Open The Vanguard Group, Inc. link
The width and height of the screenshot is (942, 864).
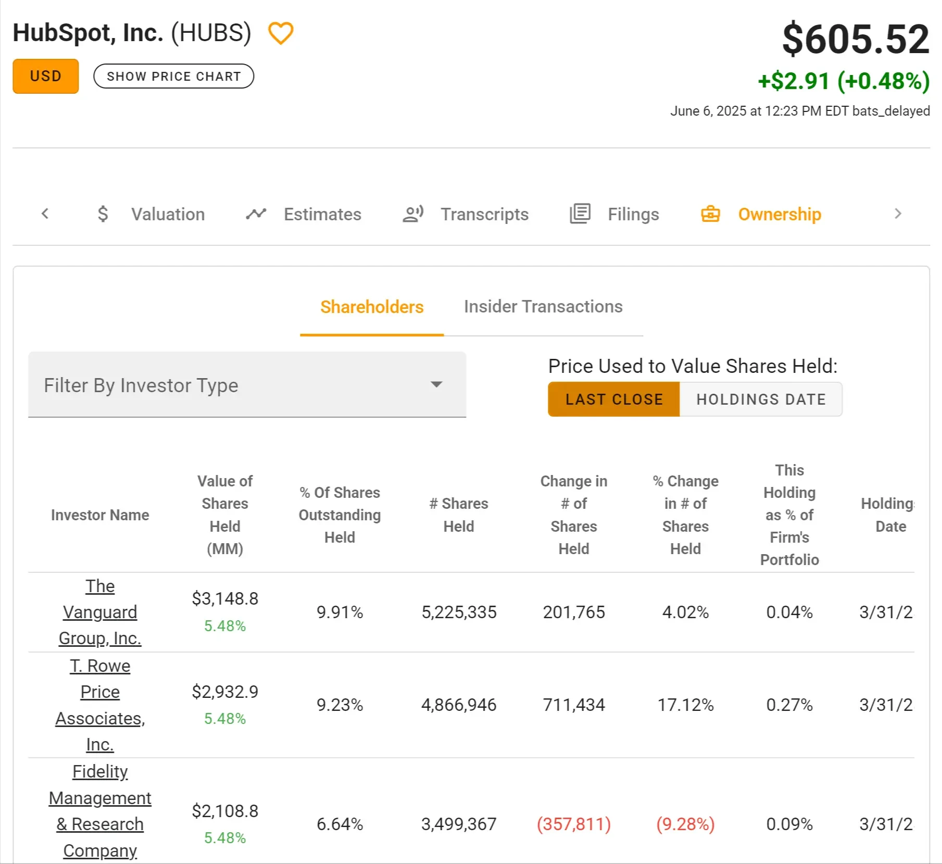coord(100,612)
